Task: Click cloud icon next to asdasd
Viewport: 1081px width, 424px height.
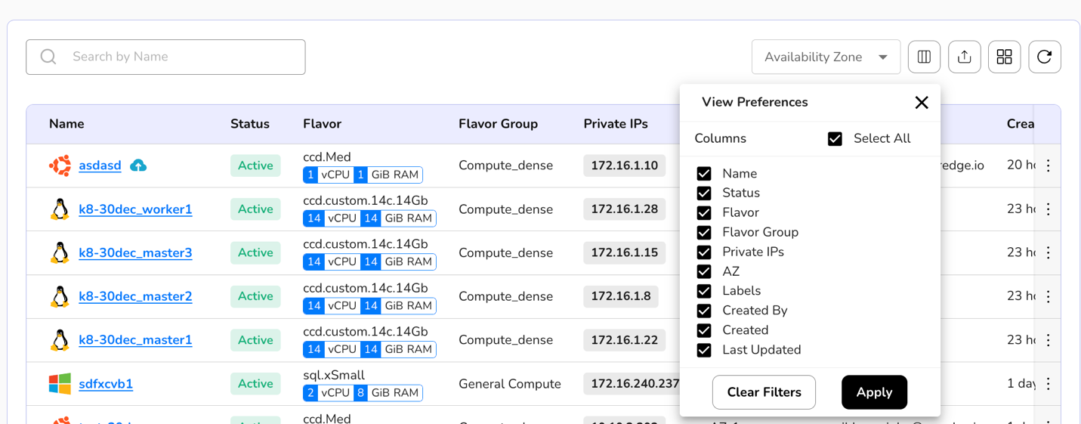Action: (x=138, y=166)
